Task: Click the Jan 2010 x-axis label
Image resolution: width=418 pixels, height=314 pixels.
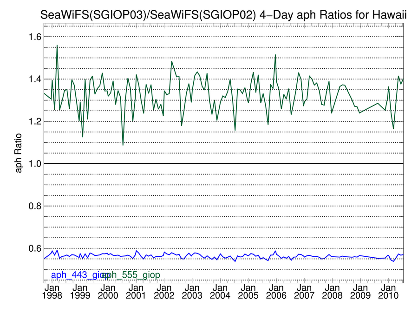Action: pyautogui.click(x=388, y=292)
